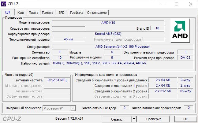Click the CPU-Z app icon in title bar
This screenshot has width=198, height=123.
pos(4,4)
